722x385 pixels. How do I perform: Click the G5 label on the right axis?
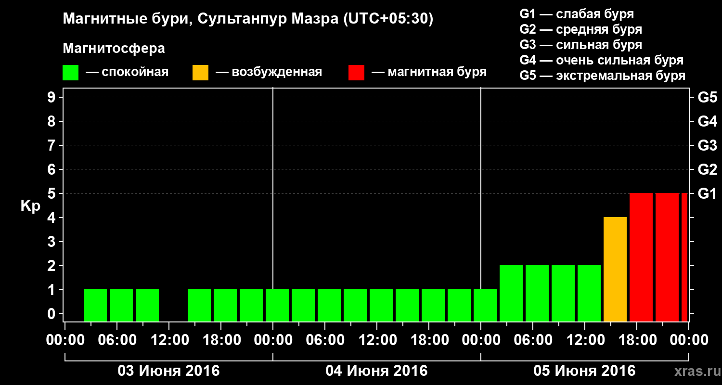[708, 97]
